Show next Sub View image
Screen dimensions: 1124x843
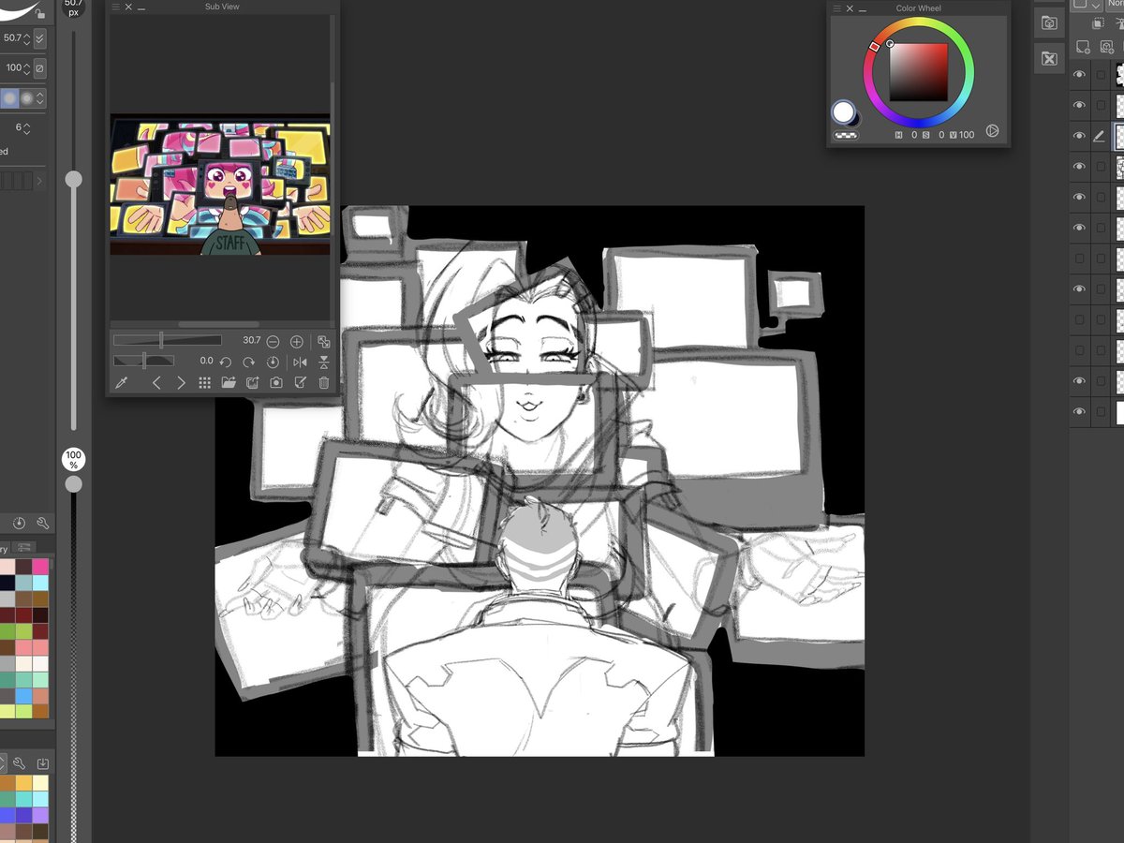coord(181,382)
